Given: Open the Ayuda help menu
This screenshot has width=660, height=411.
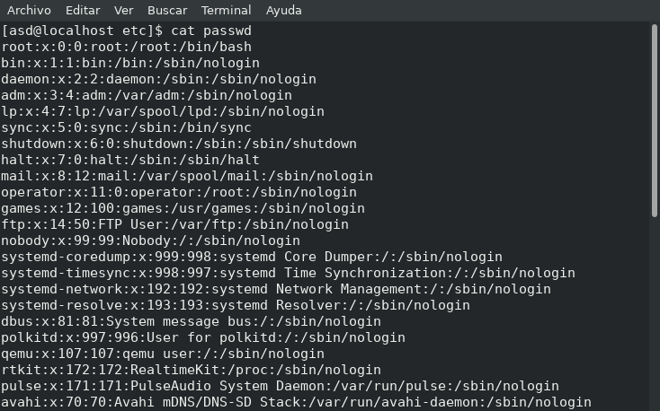Looking at the screenshot, I should pyautogui.click(x=284, y=11).
